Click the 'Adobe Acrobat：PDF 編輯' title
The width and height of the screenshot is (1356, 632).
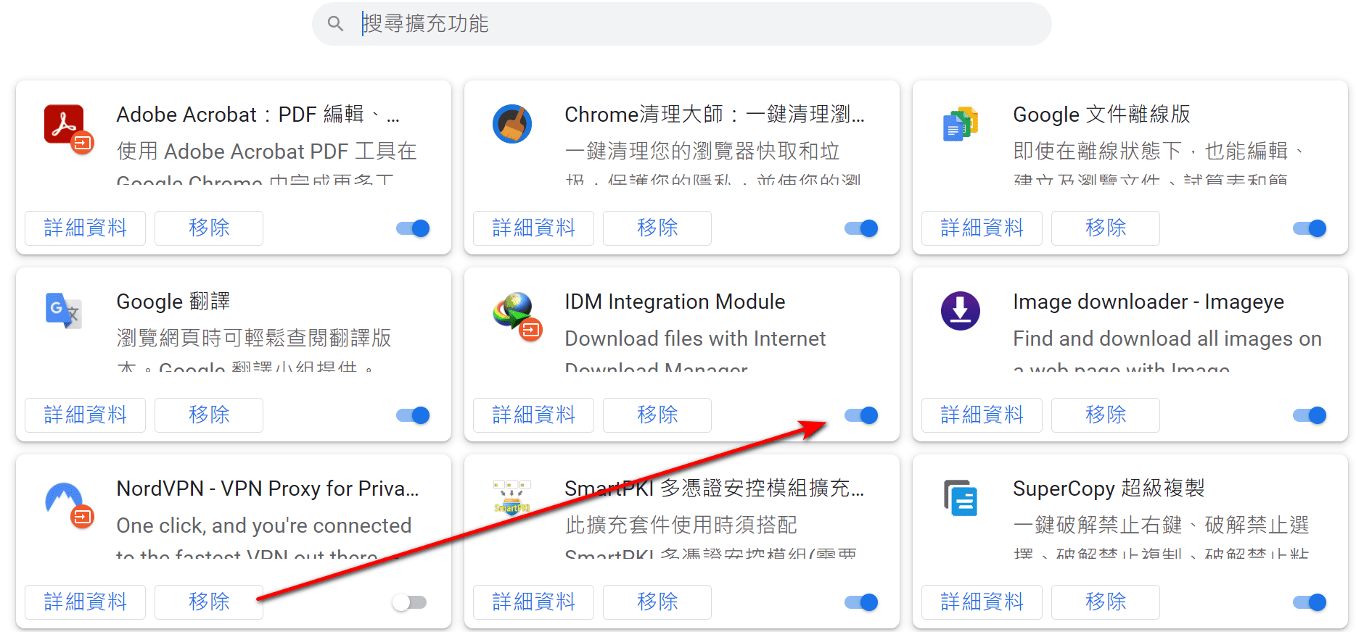coord(258,115)
